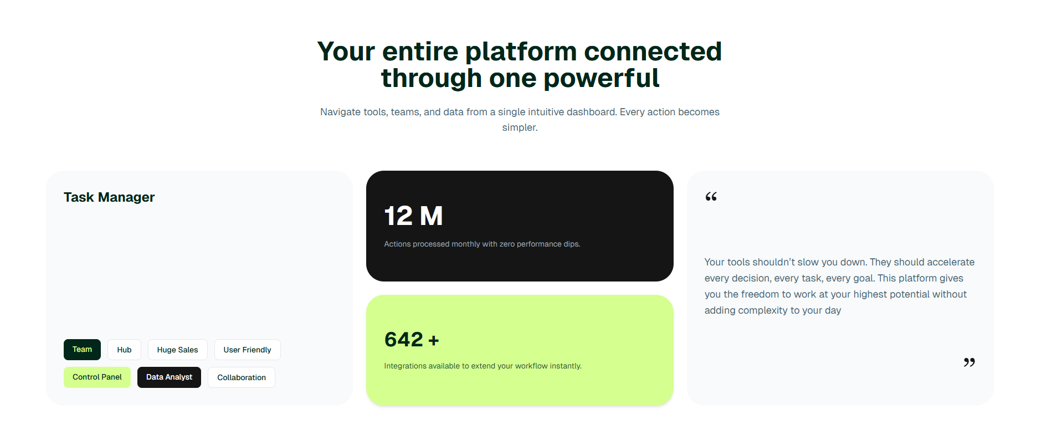The image size is (1042, 435).
Task: Activate the green Control Panel tag
Action: coord(97,377)
